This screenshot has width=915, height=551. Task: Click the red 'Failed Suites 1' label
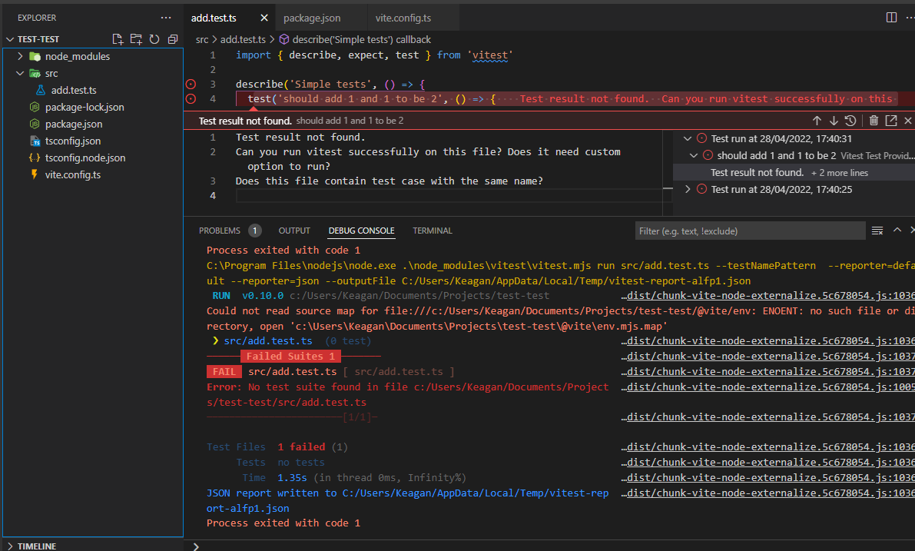[x=290, y=356]
